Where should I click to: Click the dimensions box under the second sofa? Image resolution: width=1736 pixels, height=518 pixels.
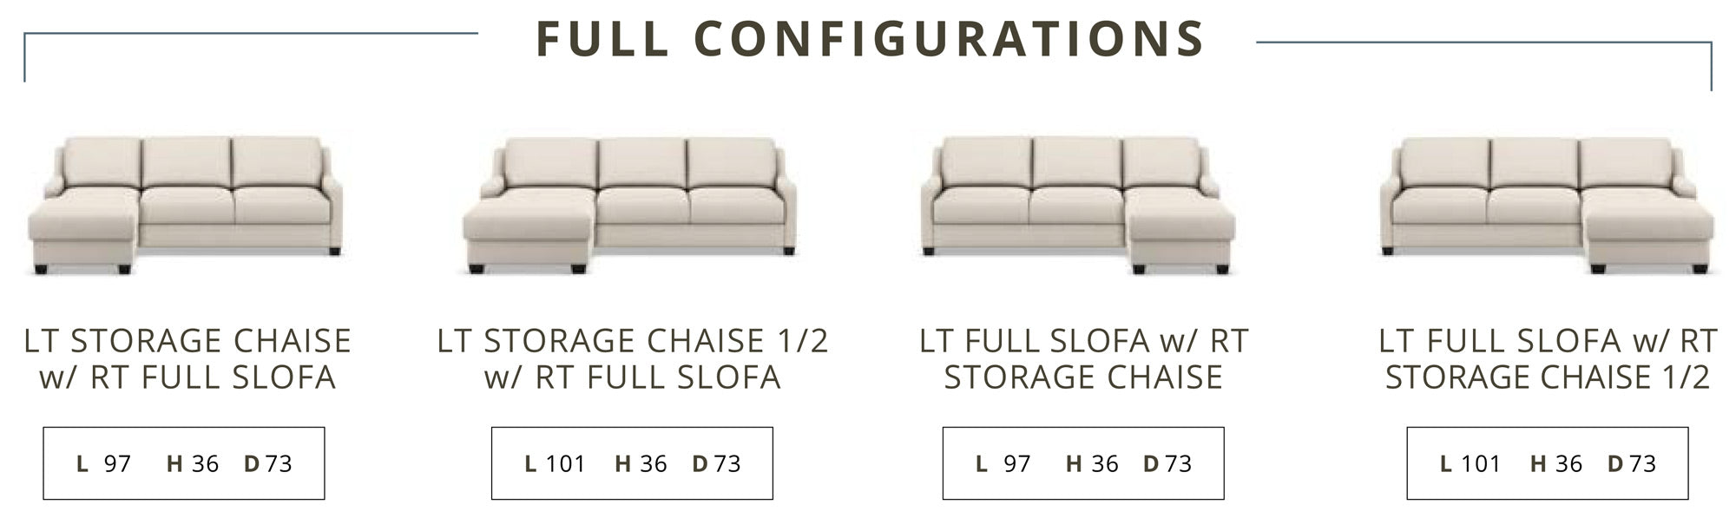click(x=632, y=463)
